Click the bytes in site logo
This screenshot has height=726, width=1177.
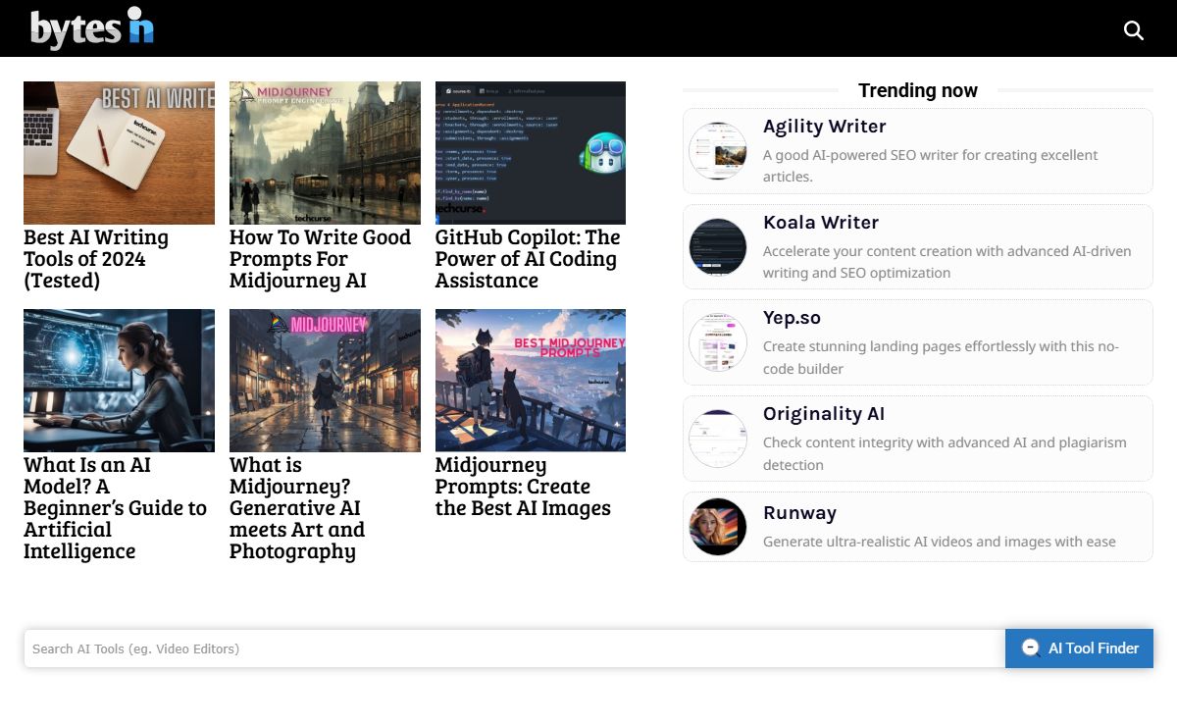pyautogui.click(x=92, y=28)
